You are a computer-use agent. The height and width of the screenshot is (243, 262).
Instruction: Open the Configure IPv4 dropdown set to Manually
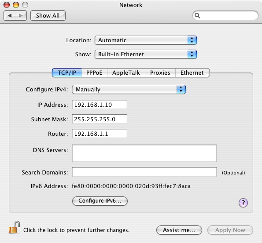(129, 89)
